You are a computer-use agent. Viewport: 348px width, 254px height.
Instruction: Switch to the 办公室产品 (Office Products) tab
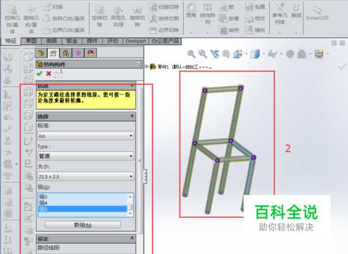click(x=165, y=41)
